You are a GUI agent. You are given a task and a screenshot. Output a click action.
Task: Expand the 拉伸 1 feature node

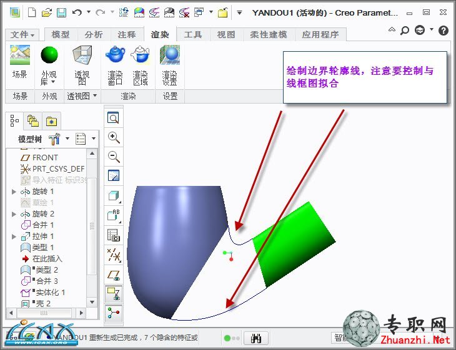[14, 236]
